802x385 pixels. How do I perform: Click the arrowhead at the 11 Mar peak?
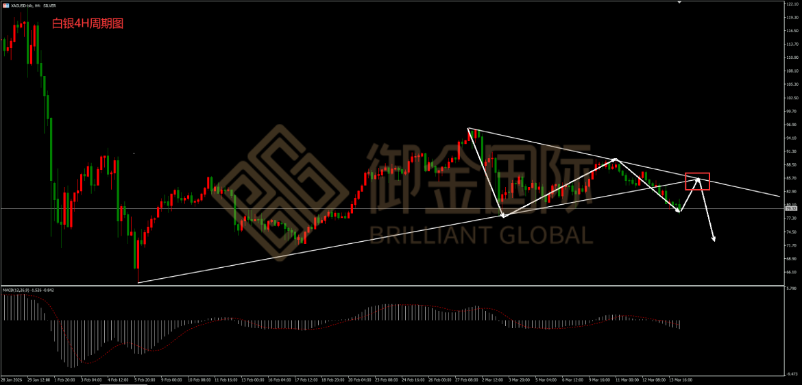point(616,159)
